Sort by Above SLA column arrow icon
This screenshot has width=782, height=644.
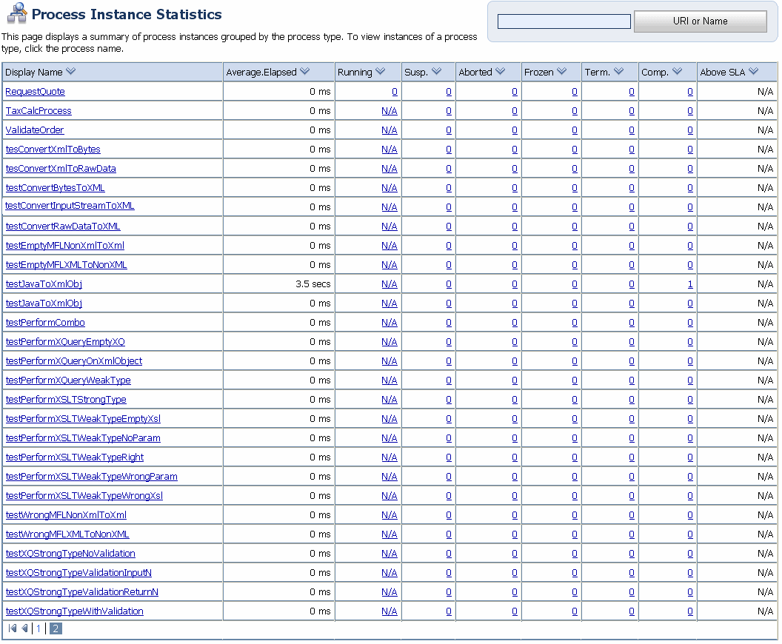pos(753,71)
